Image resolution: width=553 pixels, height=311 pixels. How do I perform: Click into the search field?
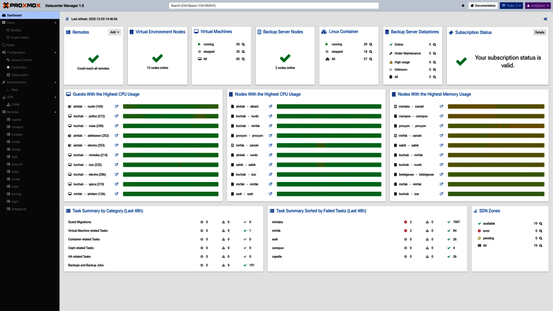[x=274, y=6]
